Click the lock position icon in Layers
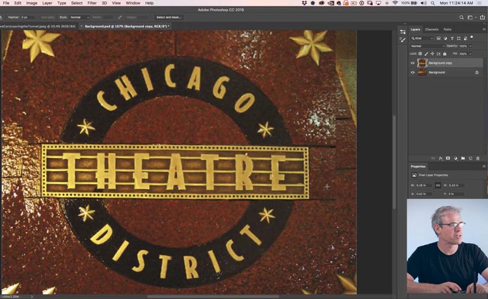Image resolution: width=488 pixels, height=299 pixels. [433, 53]
